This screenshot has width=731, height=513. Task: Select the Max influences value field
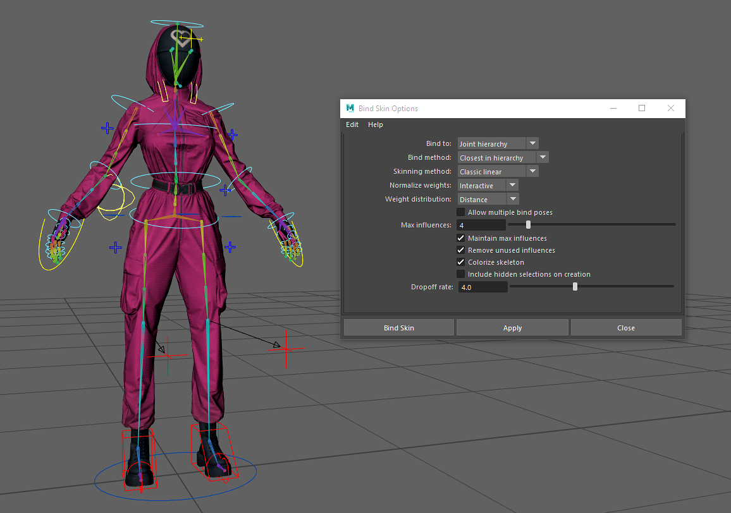click(x=482, y=224)
